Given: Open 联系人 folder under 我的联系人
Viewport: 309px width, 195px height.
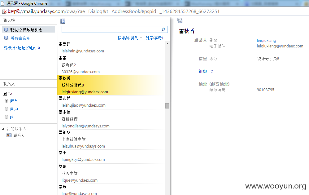Looking at the screenshot, I should pos(19,135).
